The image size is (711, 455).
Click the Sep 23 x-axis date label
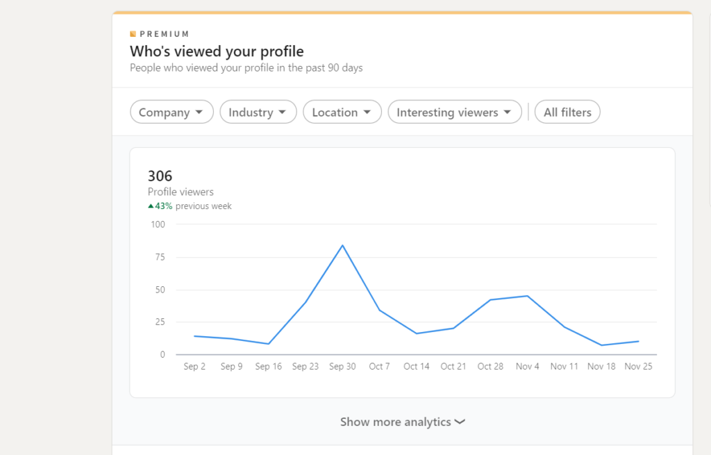pyautogui.click(x=306, y=367)
